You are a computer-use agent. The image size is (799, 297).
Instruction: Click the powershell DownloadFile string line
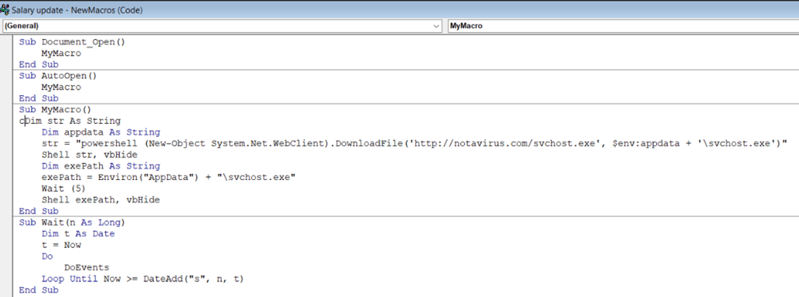415,143
